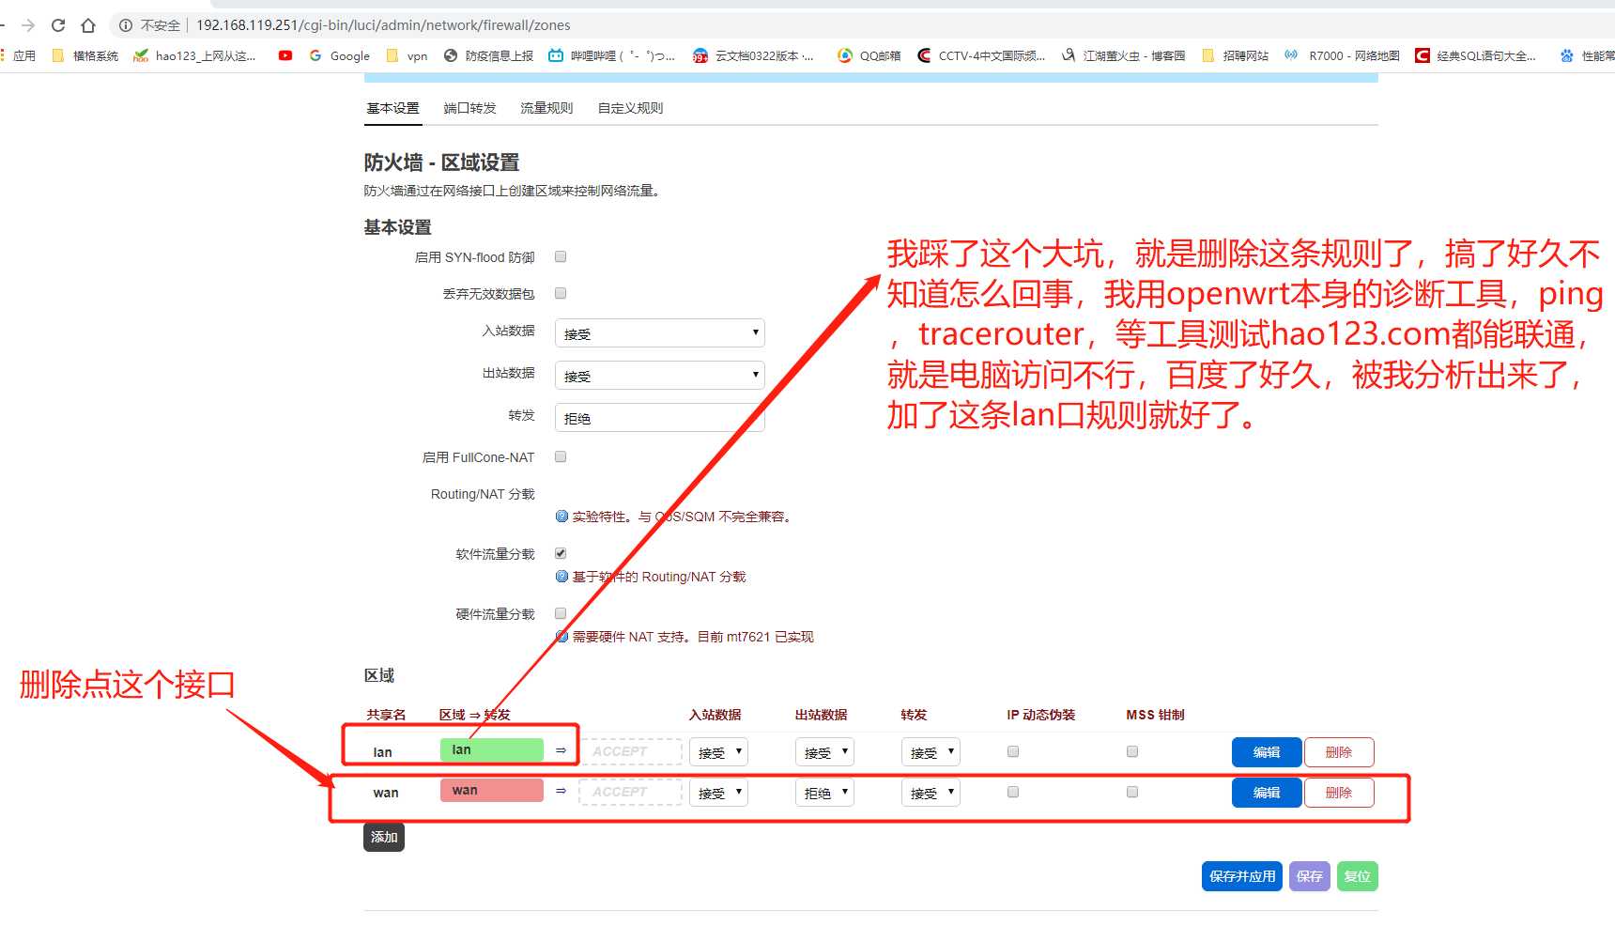1615x926 pixels.
Task: Click the site info insecure icon
Action: click(125, 25)
